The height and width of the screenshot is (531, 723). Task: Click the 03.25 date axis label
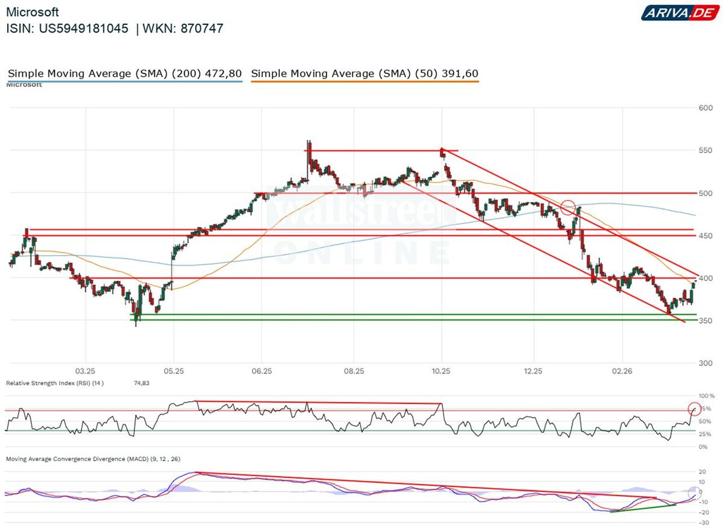pos(85,370)
